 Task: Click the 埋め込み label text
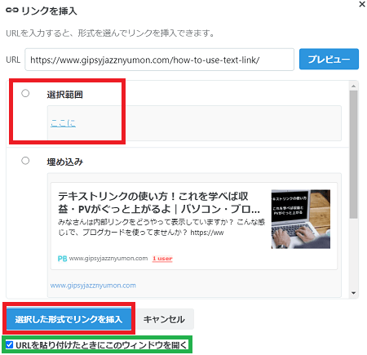(65, 162)
